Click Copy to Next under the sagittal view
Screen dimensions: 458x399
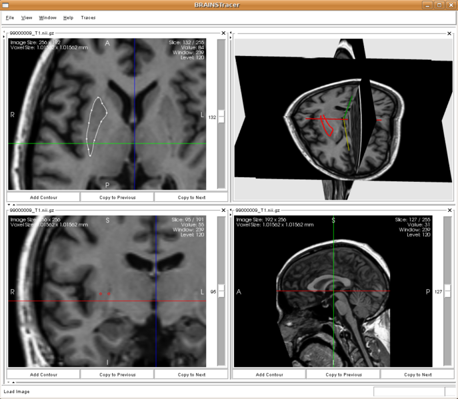pos(418,374)
